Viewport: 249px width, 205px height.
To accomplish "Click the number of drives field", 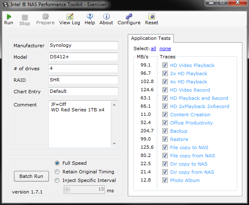I will click(83, 69).
